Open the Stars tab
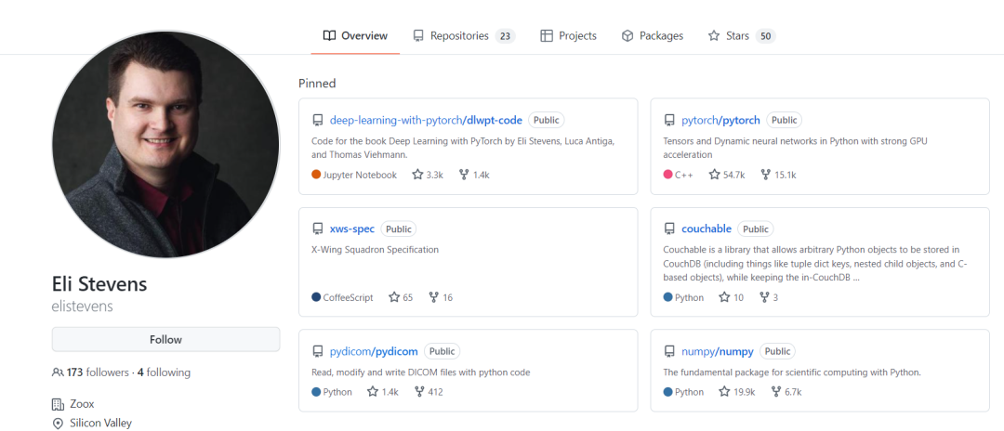The image size is (1004, 431). (742, 36)
